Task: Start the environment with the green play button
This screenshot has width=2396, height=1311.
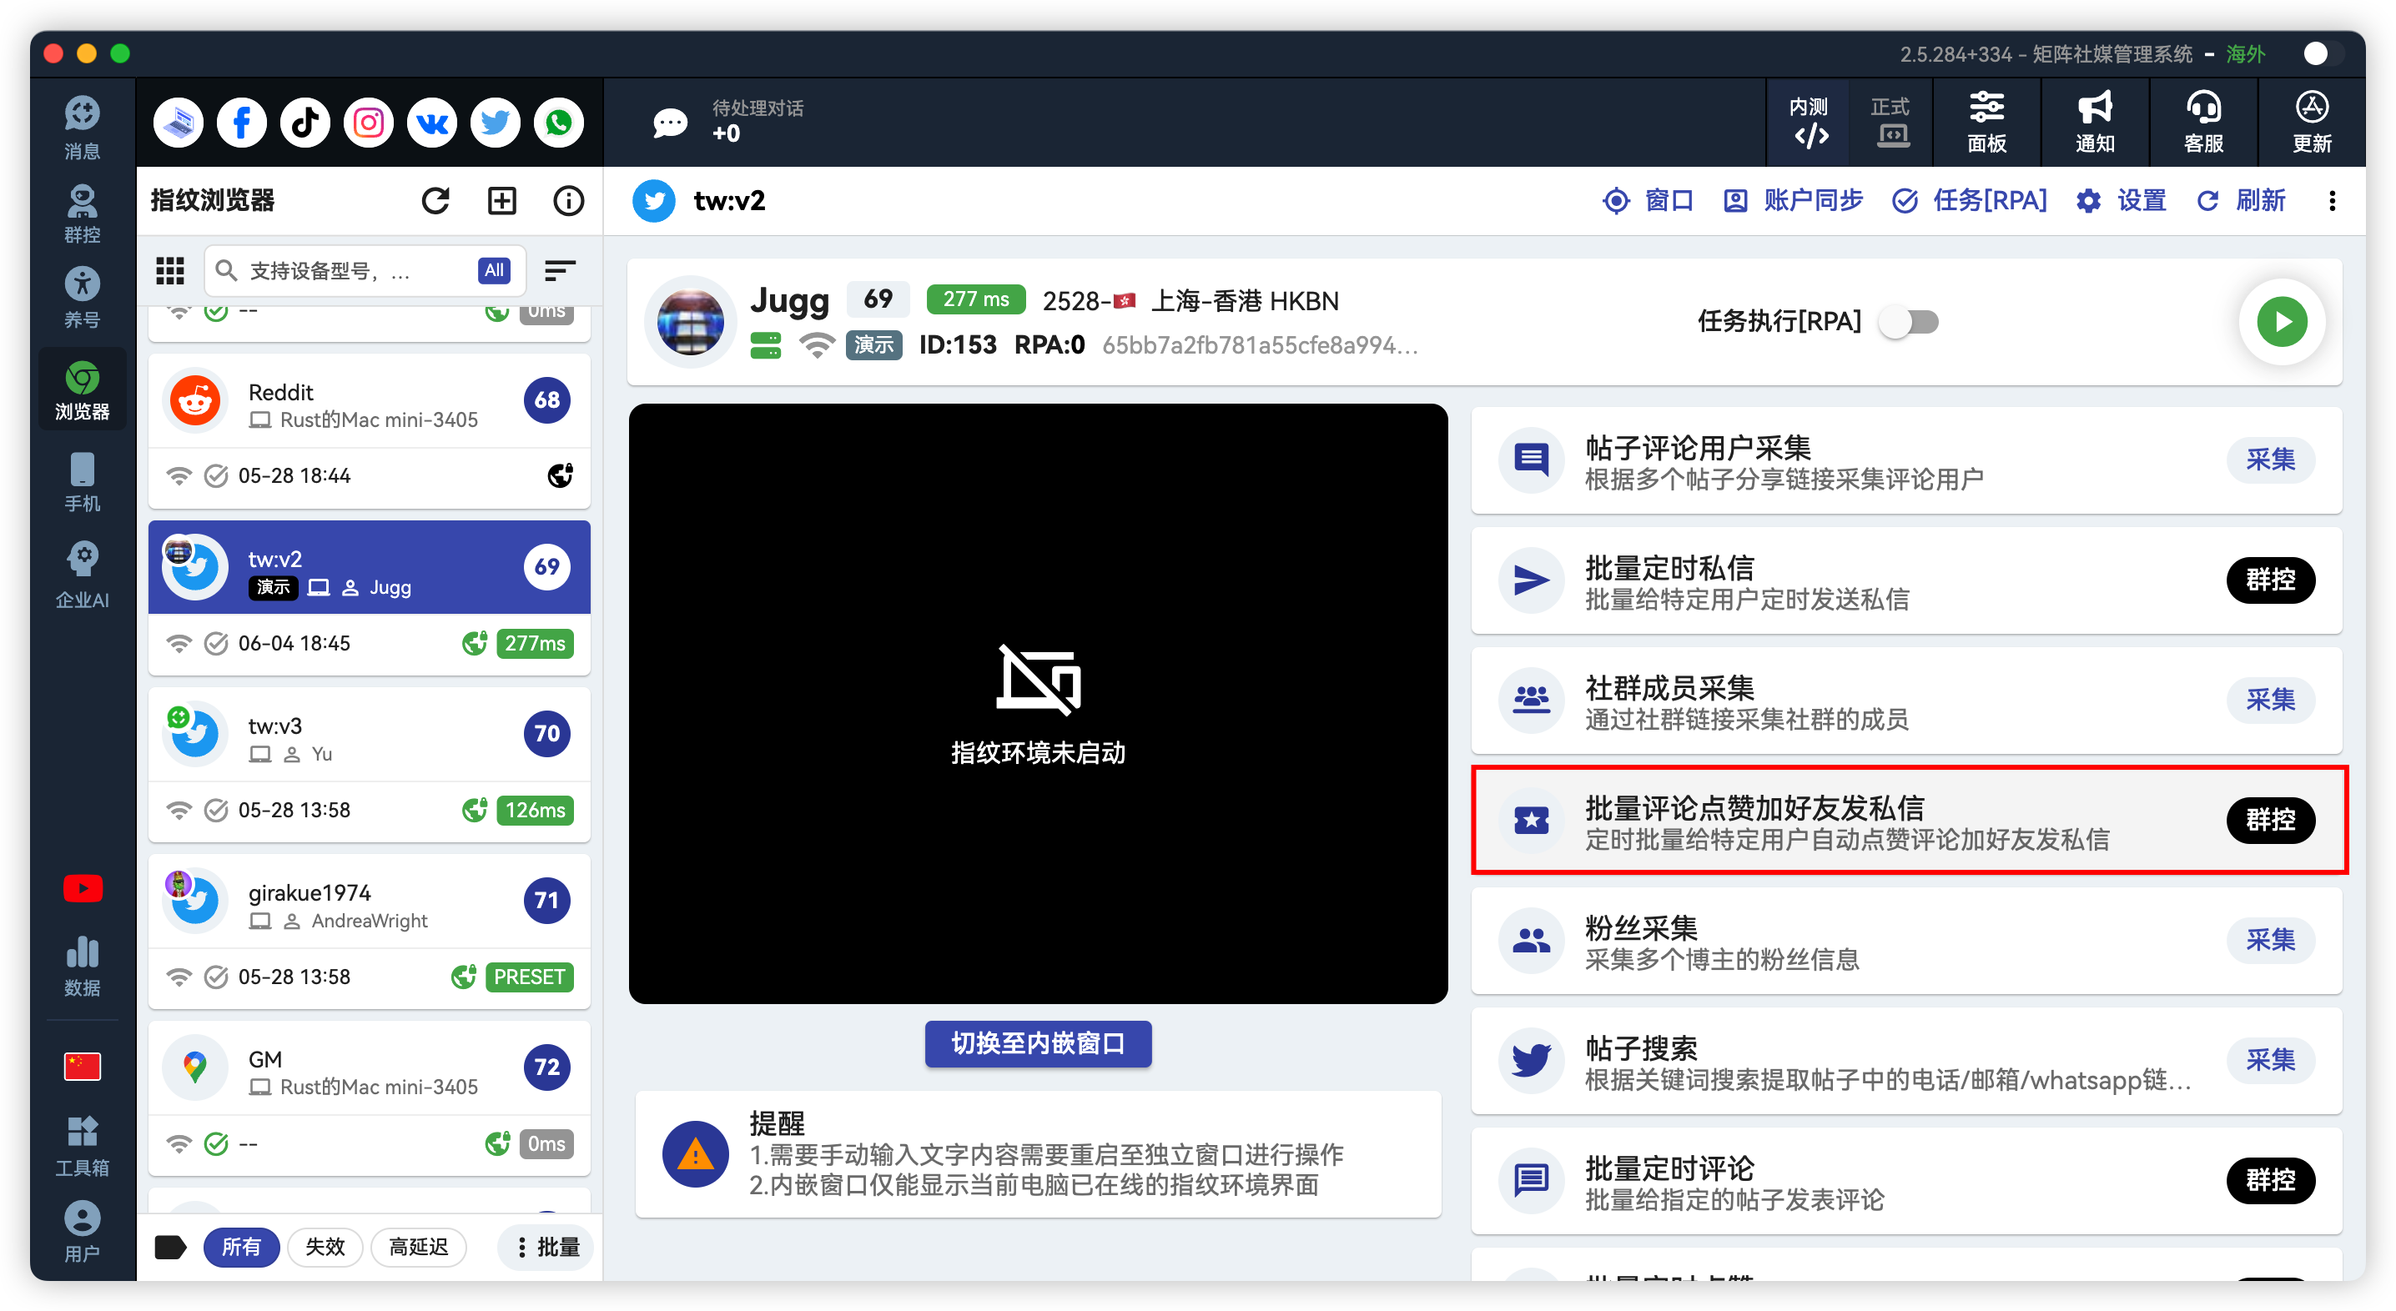Action: click(x=2282, y=322)
